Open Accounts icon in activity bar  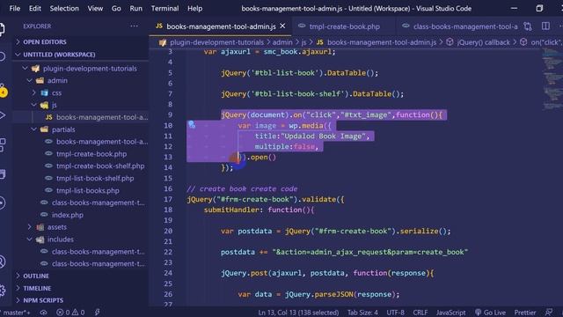[x=3, y=262]
